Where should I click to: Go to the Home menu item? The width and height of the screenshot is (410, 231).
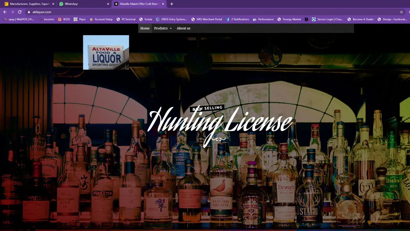(145, 28)
